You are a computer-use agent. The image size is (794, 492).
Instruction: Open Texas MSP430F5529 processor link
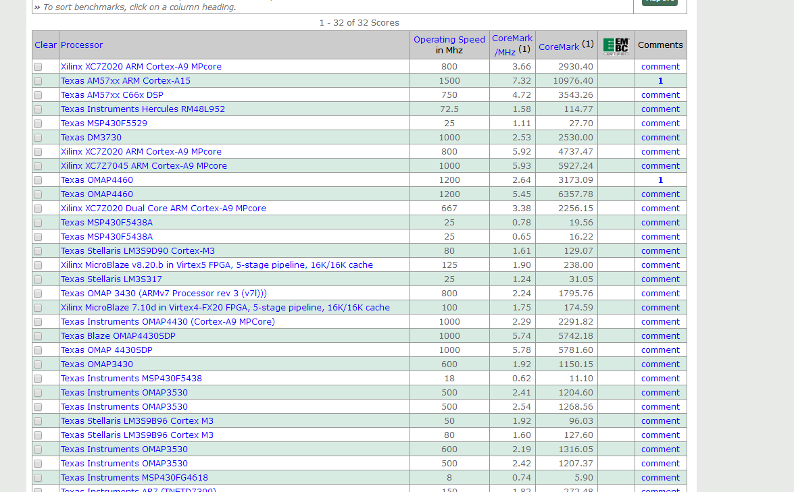104,124
